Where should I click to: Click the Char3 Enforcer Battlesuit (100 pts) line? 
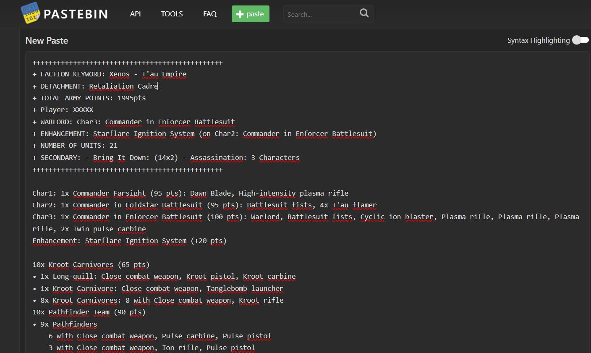(x=306, y=222)
